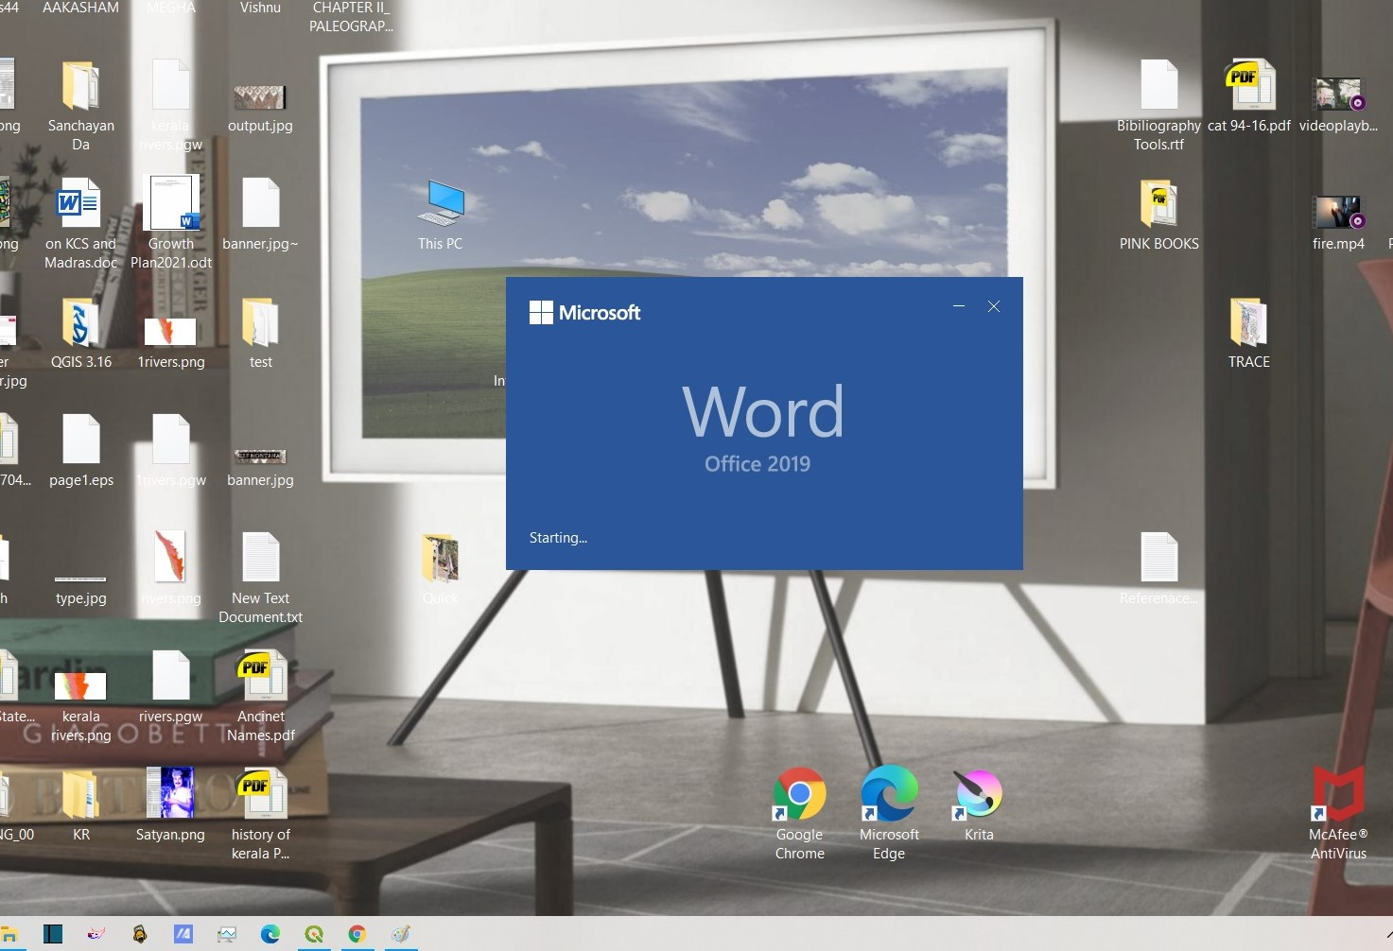1393x951 pixels.
Task: Click the Chrome icon in the taskbar
Action: [x=357, y=934]
